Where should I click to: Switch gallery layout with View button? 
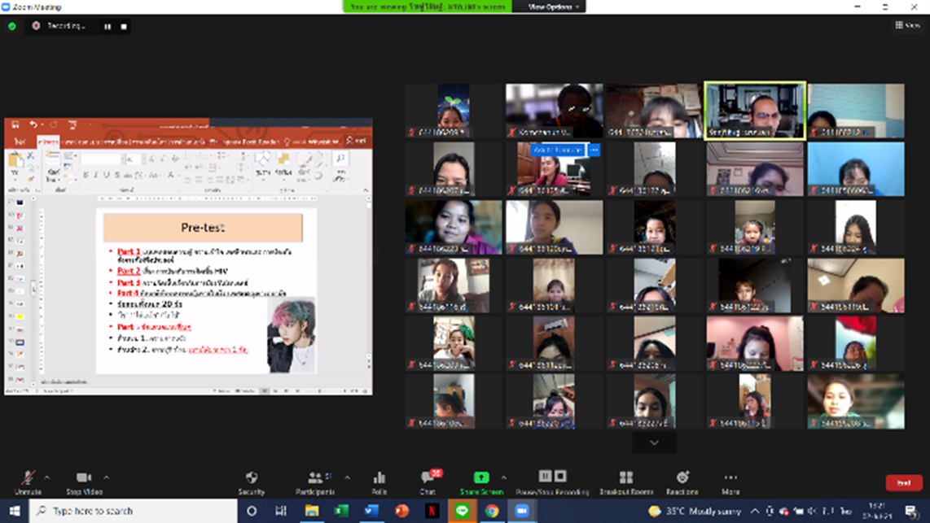pos(907,25)
